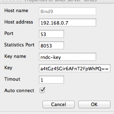Dismiss the dialog with the Cancel button
114x114 pixels.
coord(59,104)
